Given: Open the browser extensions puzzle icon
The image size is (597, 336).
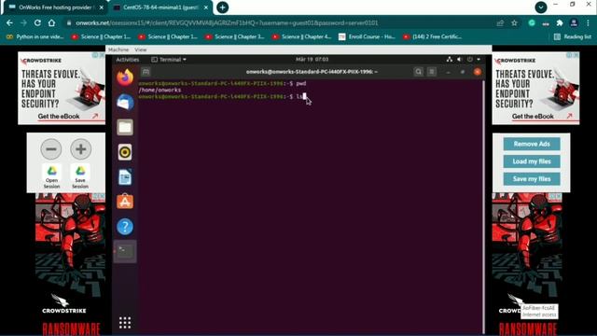Looking at the screenshot, I should pos(560,22).
